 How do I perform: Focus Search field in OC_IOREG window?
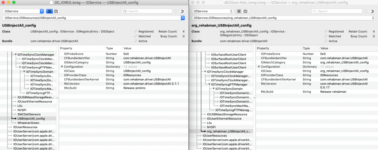[147, 11]
